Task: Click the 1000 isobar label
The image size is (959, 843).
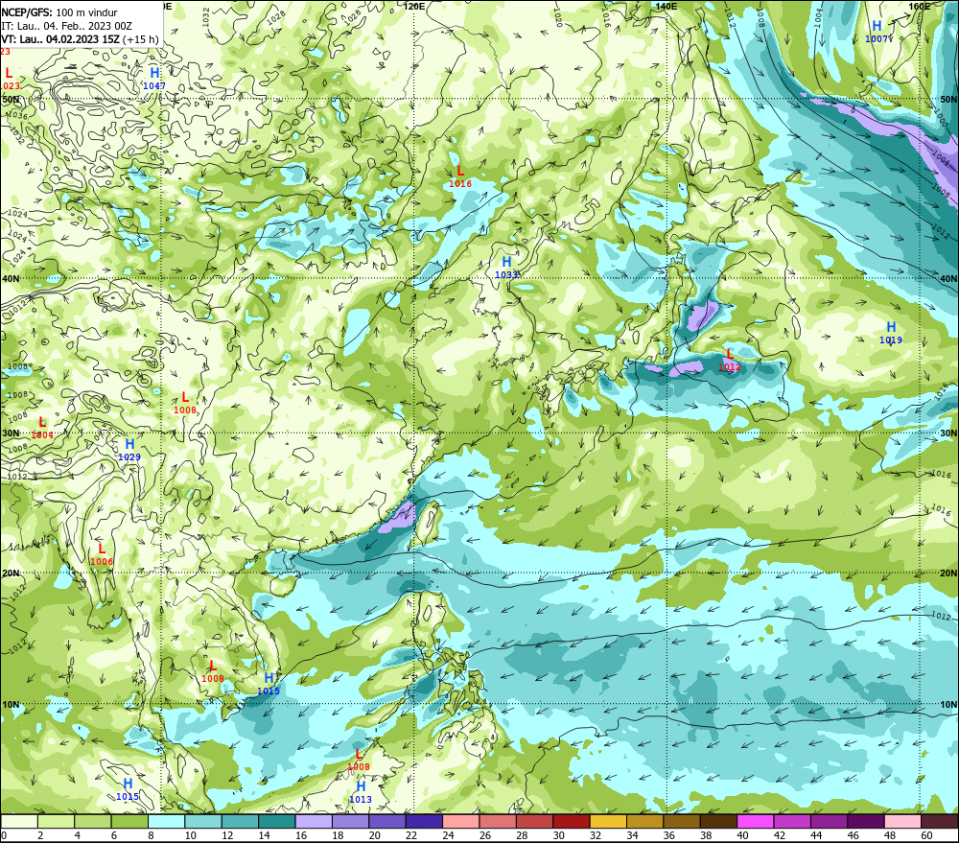Action: click(x=941, y=119)
